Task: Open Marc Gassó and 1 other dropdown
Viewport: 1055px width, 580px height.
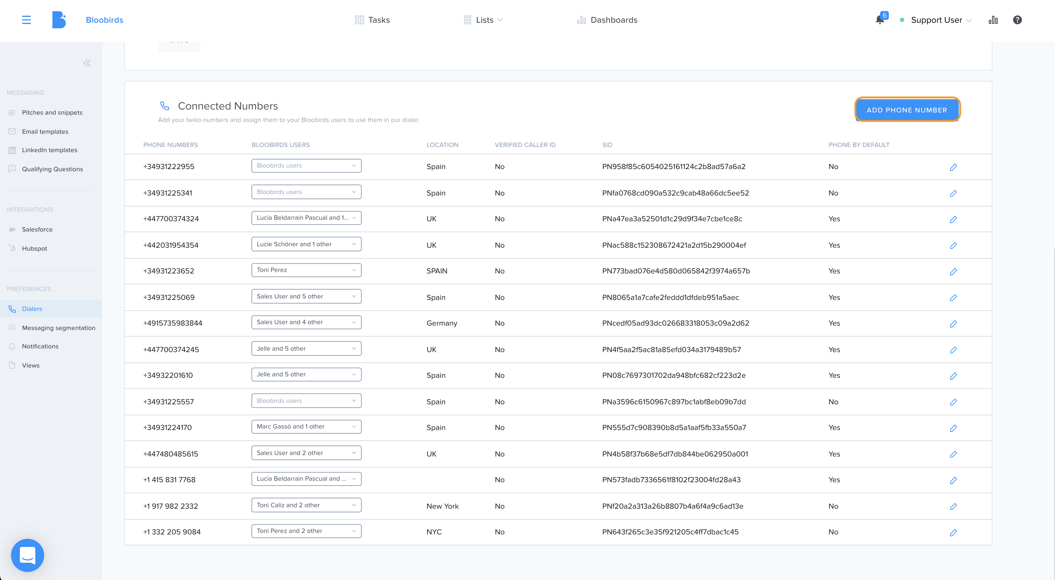Action: tap(306, 426)
